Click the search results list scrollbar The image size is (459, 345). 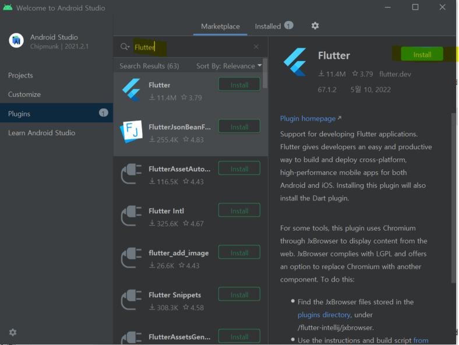265,73
